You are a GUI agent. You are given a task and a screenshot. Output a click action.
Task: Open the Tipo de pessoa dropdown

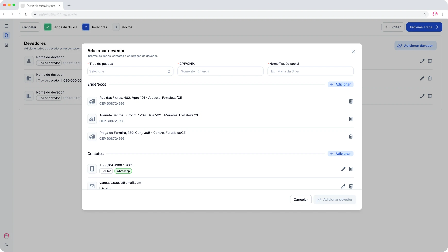130,71
